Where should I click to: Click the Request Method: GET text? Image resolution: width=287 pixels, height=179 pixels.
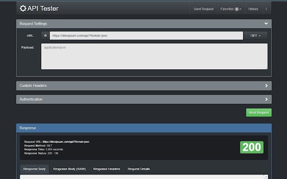(x=38, y=145)
